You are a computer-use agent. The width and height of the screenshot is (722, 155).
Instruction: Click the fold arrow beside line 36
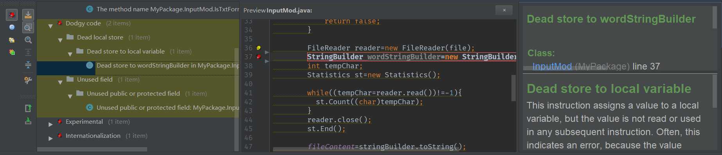coord(267,52)
